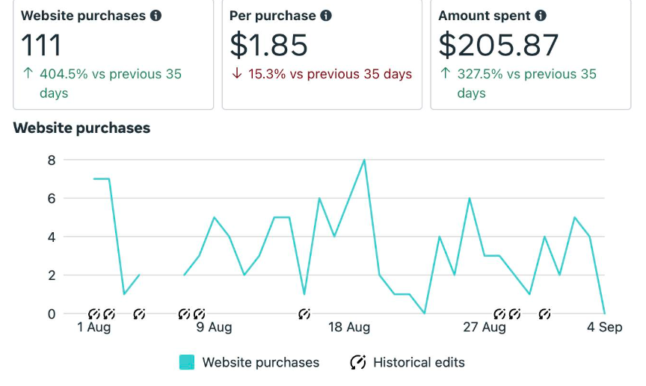Click the red 15.3% decrease comparison text
Screen dimensions: 646x386
click(322, 74)
